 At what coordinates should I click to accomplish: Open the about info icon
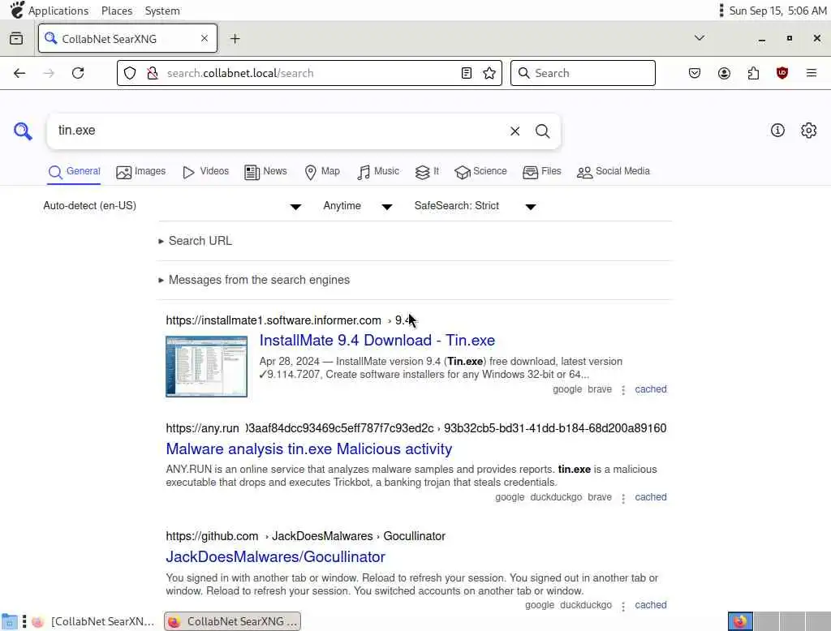coord(777,131)
